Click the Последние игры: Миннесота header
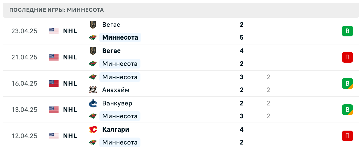 (x=56, y=10)
